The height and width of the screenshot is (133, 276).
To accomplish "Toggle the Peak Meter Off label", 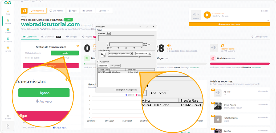I will [149, 44].
